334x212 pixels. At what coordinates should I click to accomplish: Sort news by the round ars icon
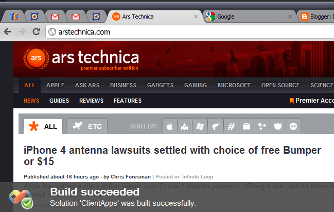293,126
